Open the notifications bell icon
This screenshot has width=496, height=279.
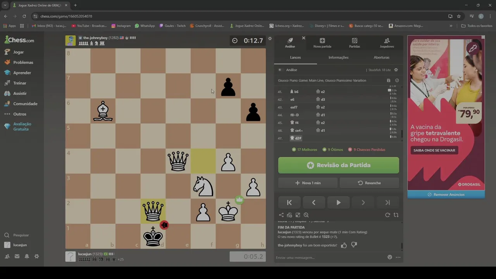[x=27, y=256]
